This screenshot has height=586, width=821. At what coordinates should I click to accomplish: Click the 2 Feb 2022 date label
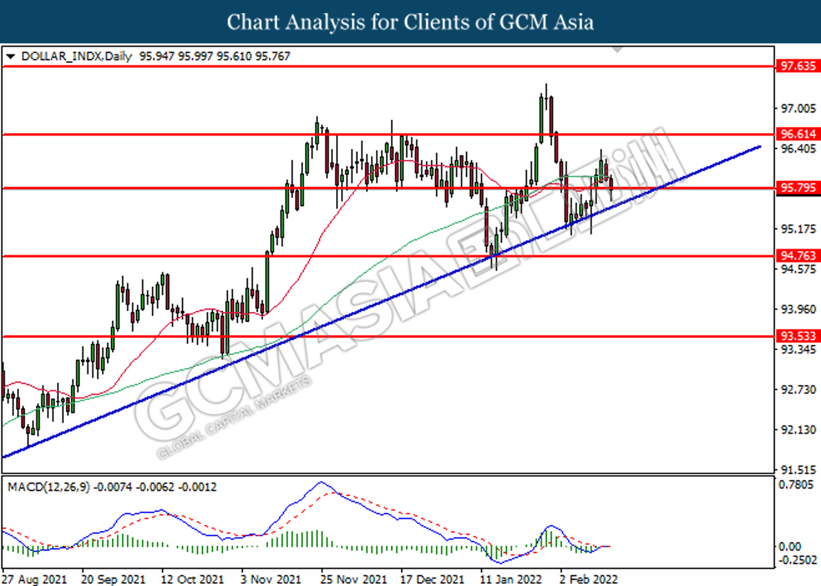point(588,579)
